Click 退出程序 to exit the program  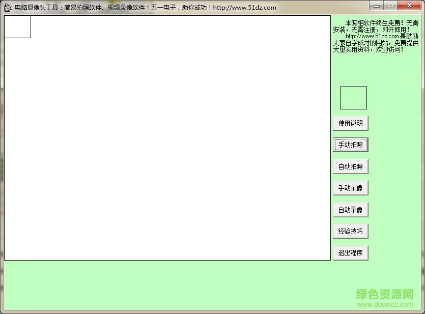click(x=350, y=252)
